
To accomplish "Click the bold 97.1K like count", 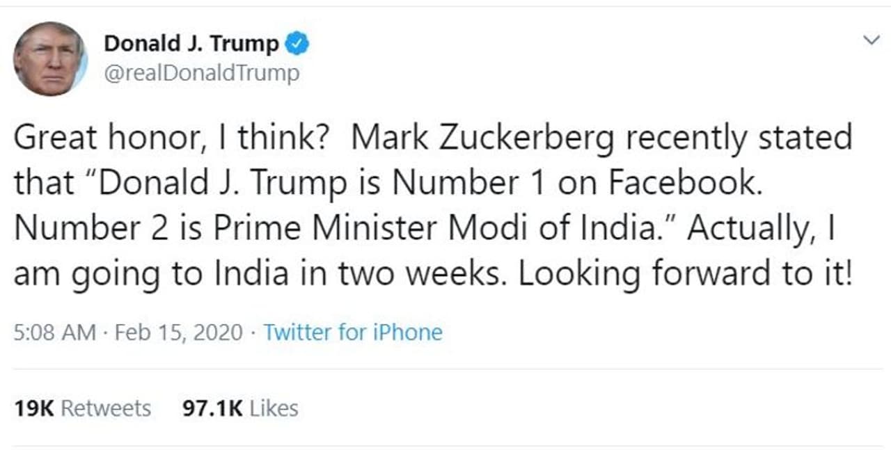I will click(x=212, y=408).
